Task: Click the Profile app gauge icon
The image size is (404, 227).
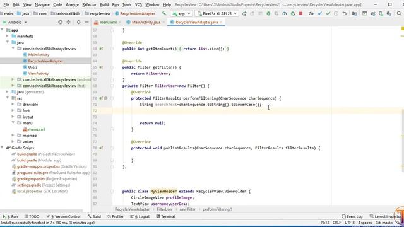Action: [x=285, y=13]
